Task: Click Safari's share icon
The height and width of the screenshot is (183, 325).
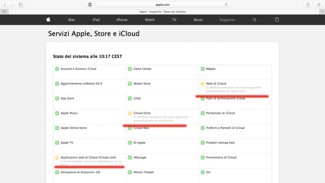Action: (307, 4)
